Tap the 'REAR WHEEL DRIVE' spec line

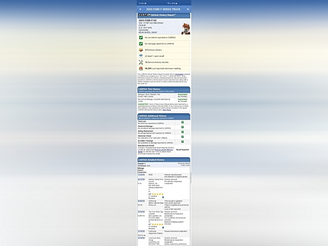tap(148, 32)
